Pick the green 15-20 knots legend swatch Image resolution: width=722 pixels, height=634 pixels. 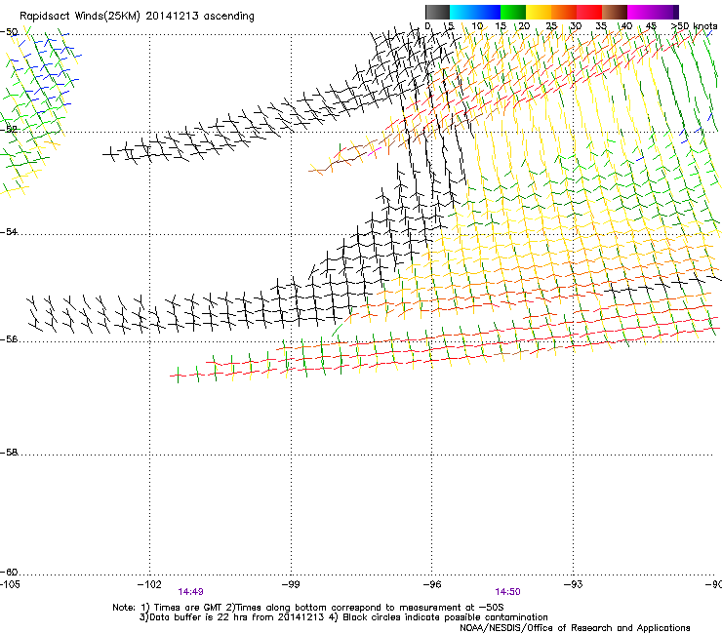pyautogui.click(x=513, y=12)
